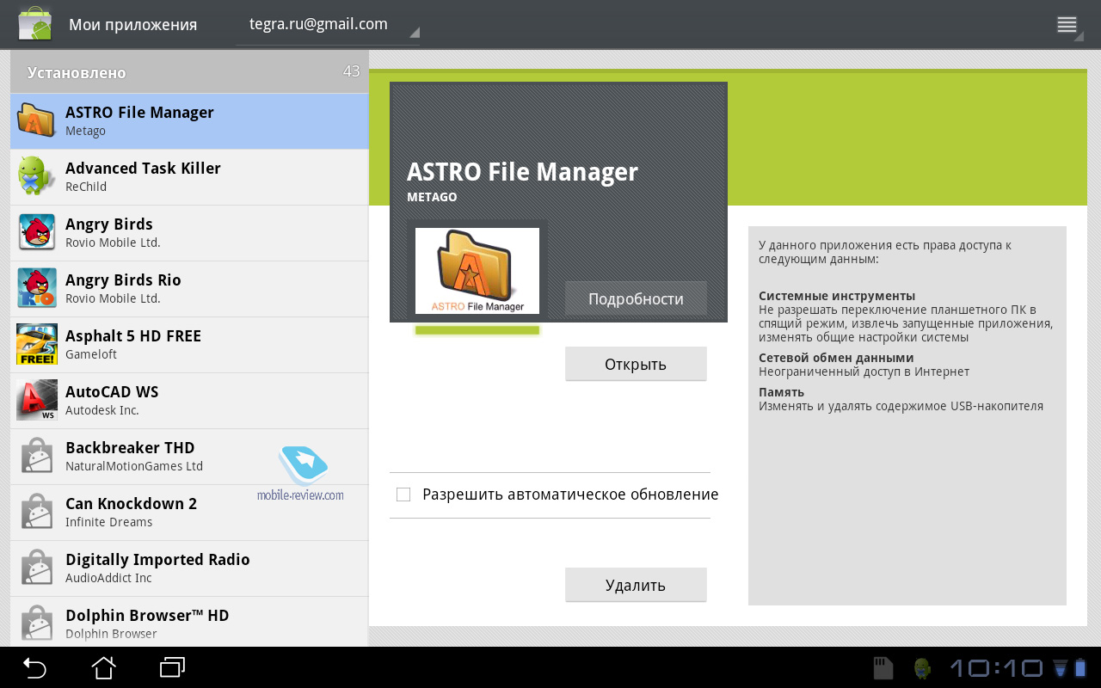The width and height of the screenshot is (1101, 688).
Task: Click the ASTRO File Manager heading in details
Action: tap(522, 172)
